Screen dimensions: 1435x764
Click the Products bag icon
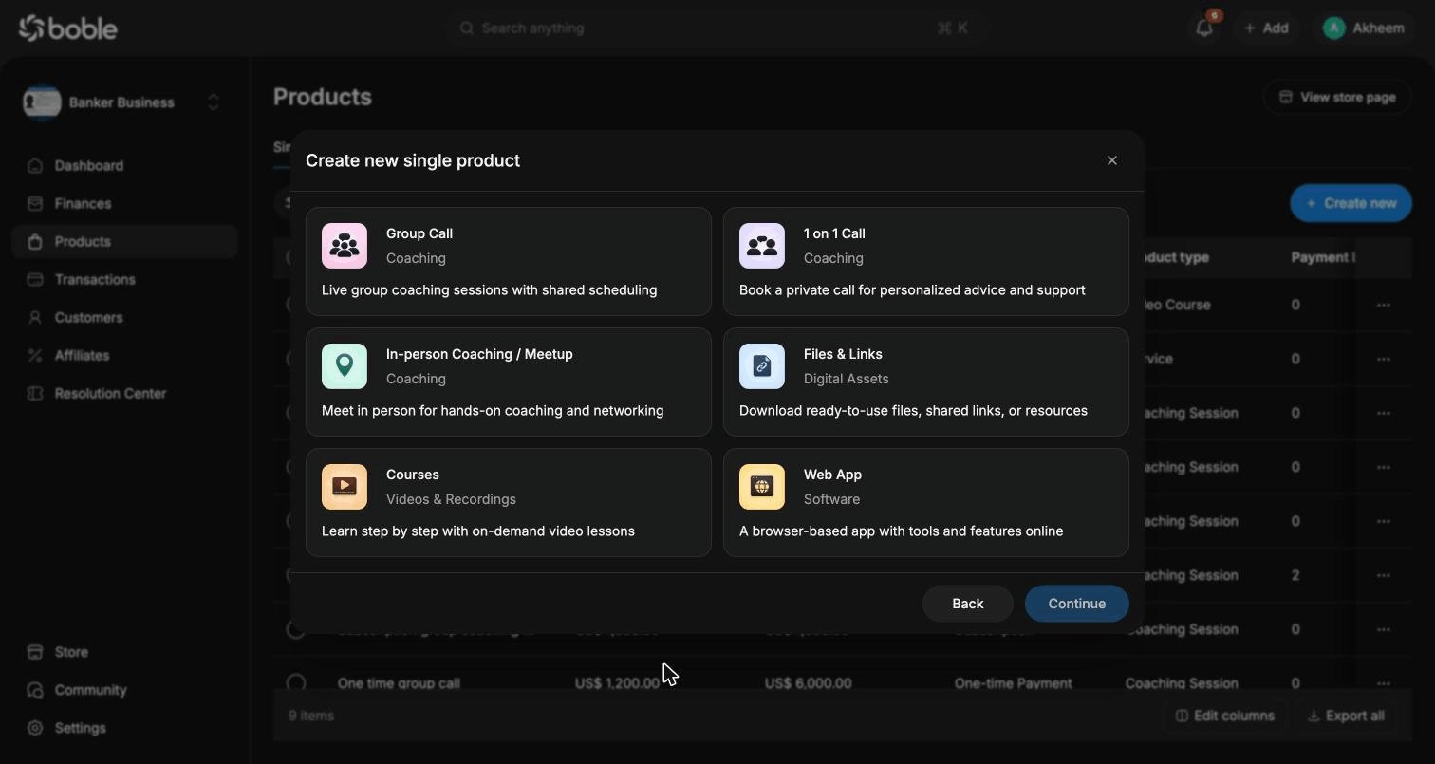click(35, 241)
